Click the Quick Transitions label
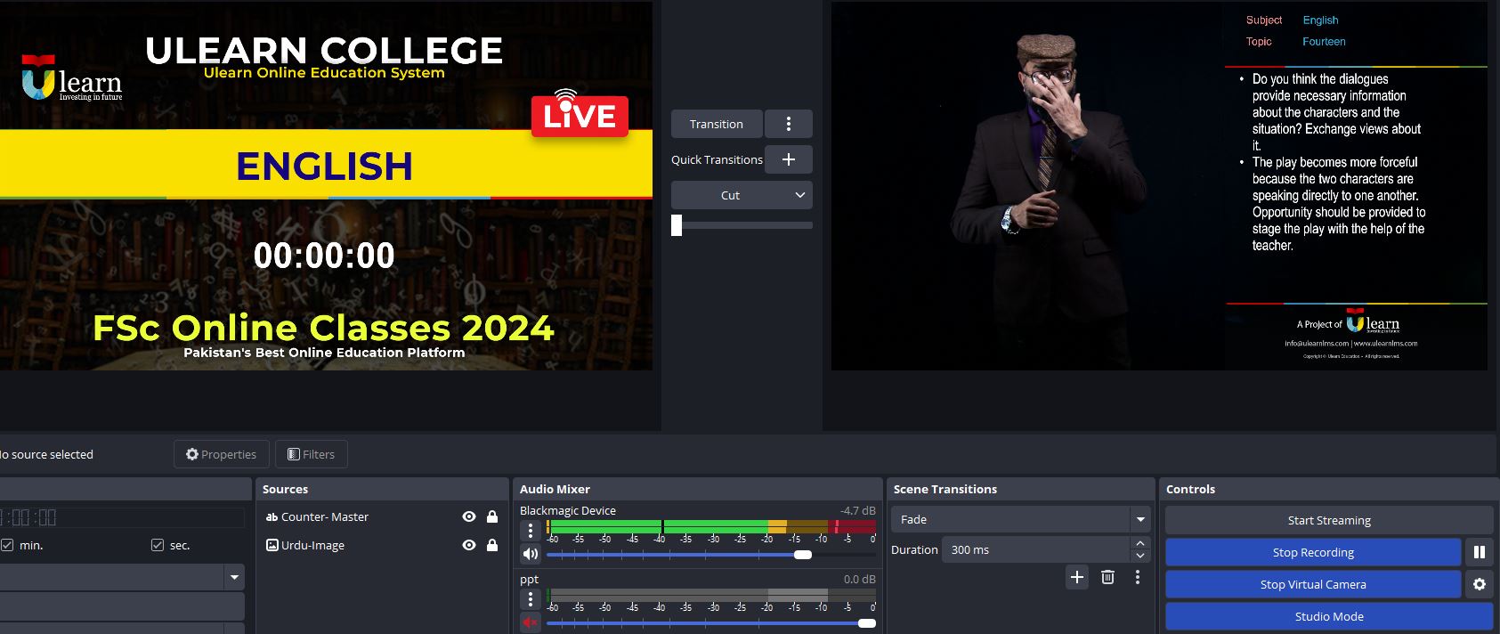 717,159
